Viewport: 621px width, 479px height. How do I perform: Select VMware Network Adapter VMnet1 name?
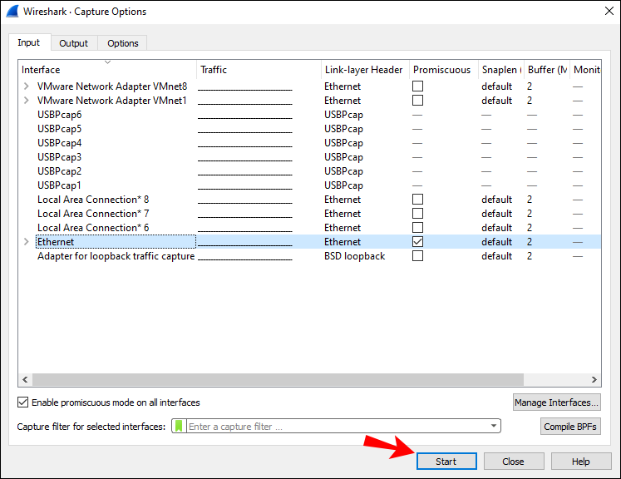pos(112,101)
